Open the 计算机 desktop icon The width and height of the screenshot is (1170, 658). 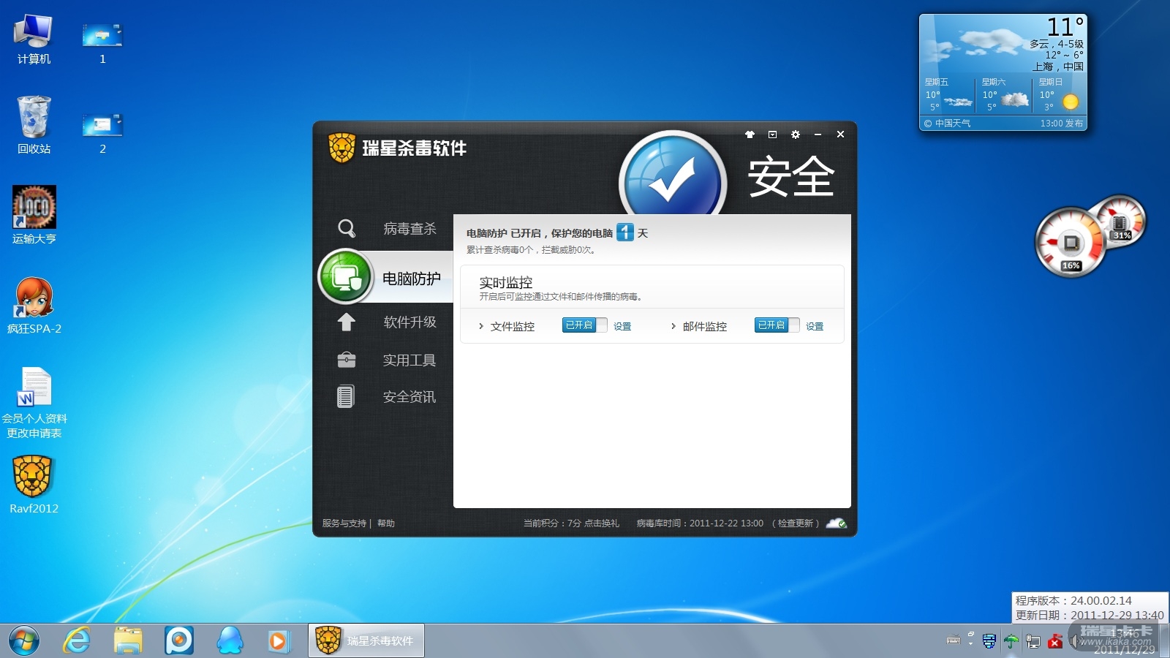(x=34, y=39)
